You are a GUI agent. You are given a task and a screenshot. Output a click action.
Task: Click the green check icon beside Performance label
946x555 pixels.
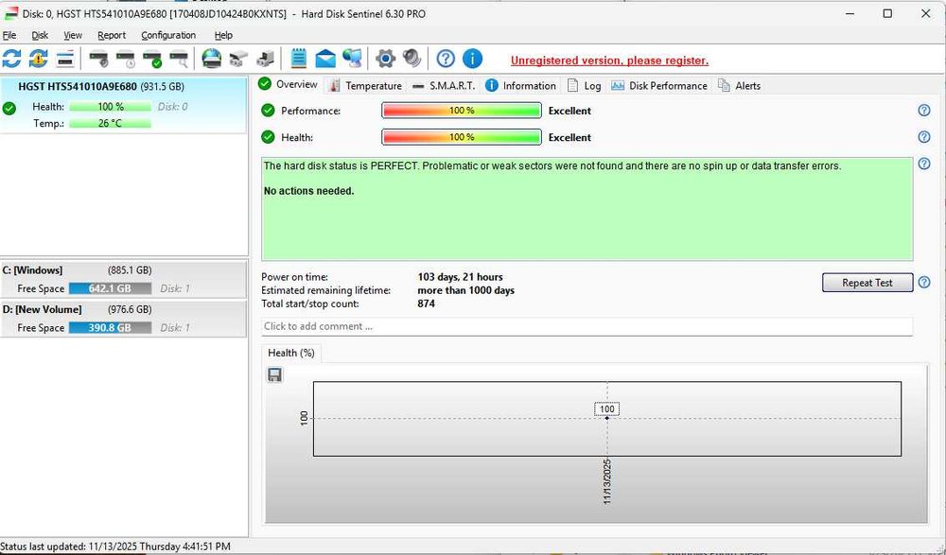(268, 111)
